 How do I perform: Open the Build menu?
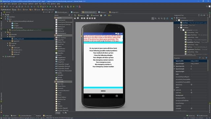[36, 4]
